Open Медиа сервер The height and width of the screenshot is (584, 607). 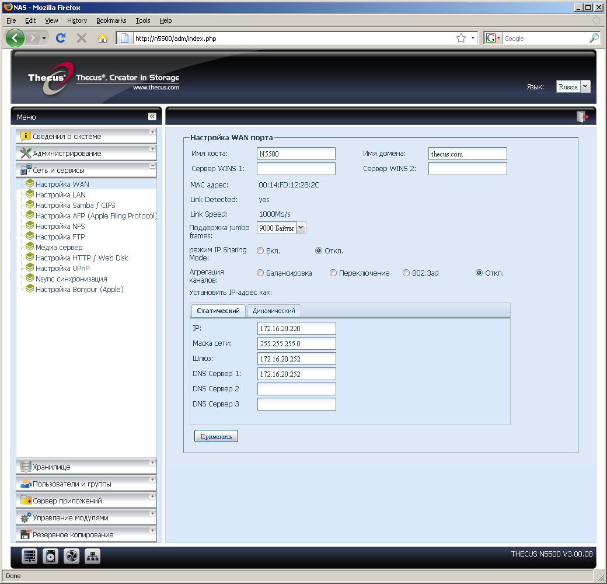[59, 247]
